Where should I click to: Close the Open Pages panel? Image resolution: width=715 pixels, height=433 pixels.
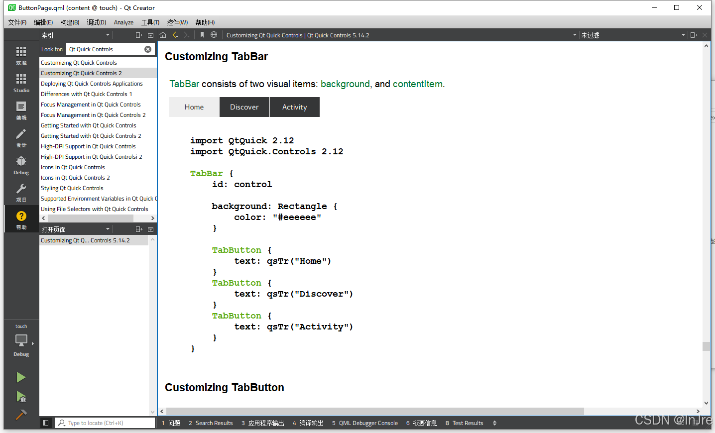(150, 229)
